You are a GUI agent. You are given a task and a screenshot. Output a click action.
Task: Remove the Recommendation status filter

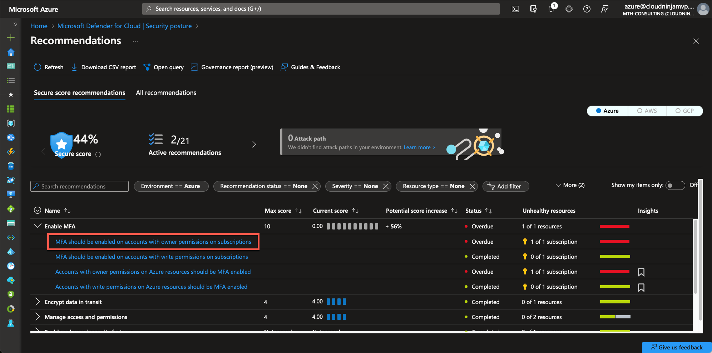pos(315,186)
